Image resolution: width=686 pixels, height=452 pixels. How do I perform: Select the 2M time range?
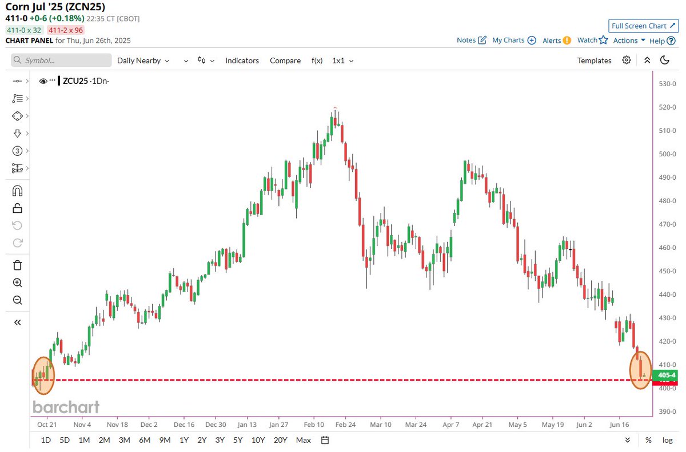point(104,440)
